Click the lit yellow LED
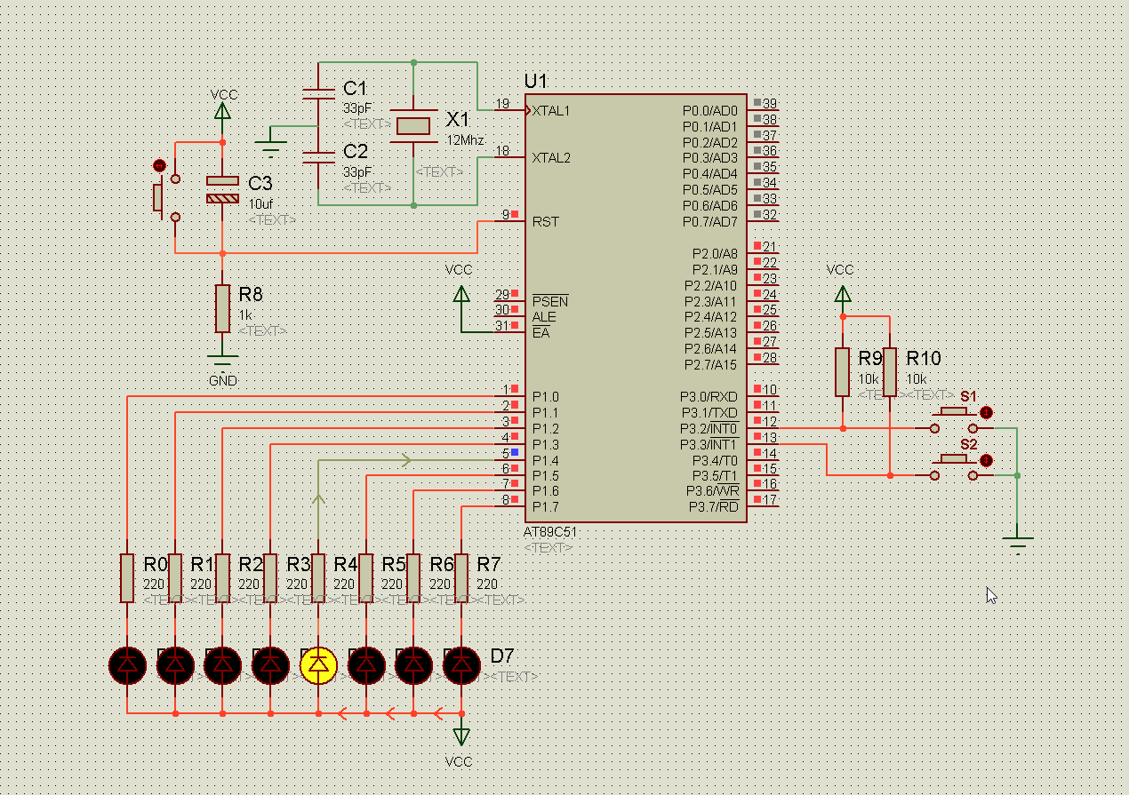This screenshot has height=795, width=1129. pyautogui.click(x=318, y=664)
